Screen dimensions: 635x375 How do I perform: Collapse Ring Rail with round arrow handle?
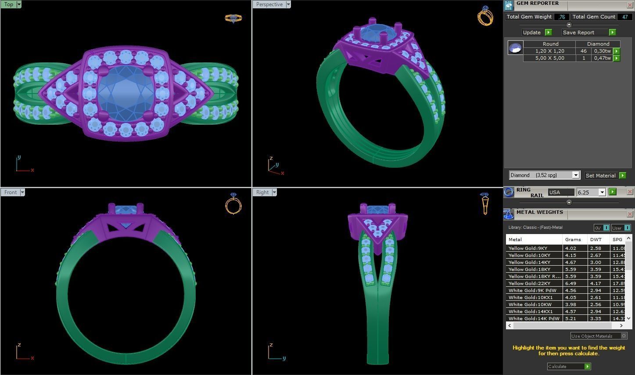click(x=569, y=202)
